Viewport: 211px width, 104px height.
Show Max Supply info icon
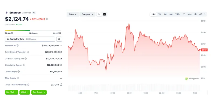[x=18, y=78]
